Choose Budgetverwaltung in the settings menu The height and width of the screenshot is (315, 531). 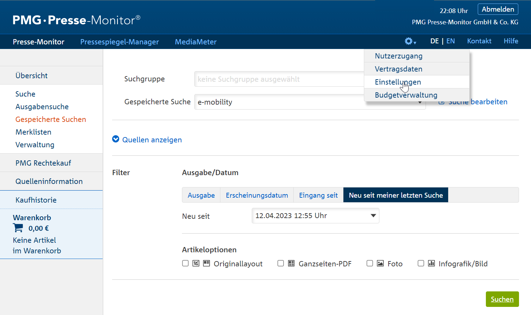pyautogui.click(x=417, y=95)
